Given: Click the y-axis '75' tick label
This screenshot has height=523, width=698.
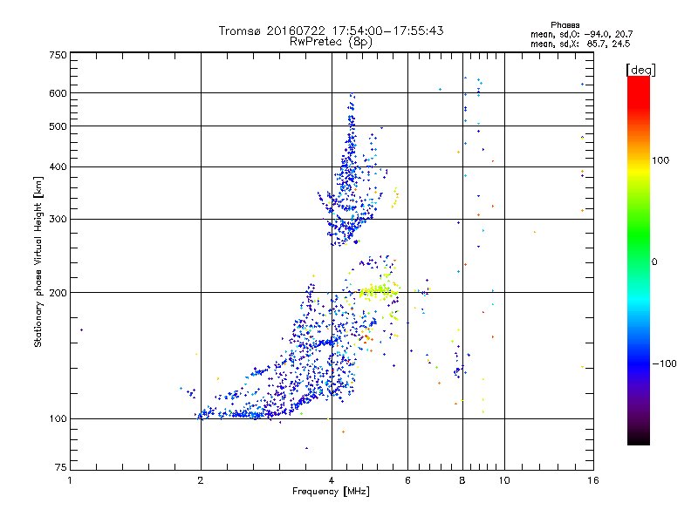Looking at the screenshot, I should 61,467.
